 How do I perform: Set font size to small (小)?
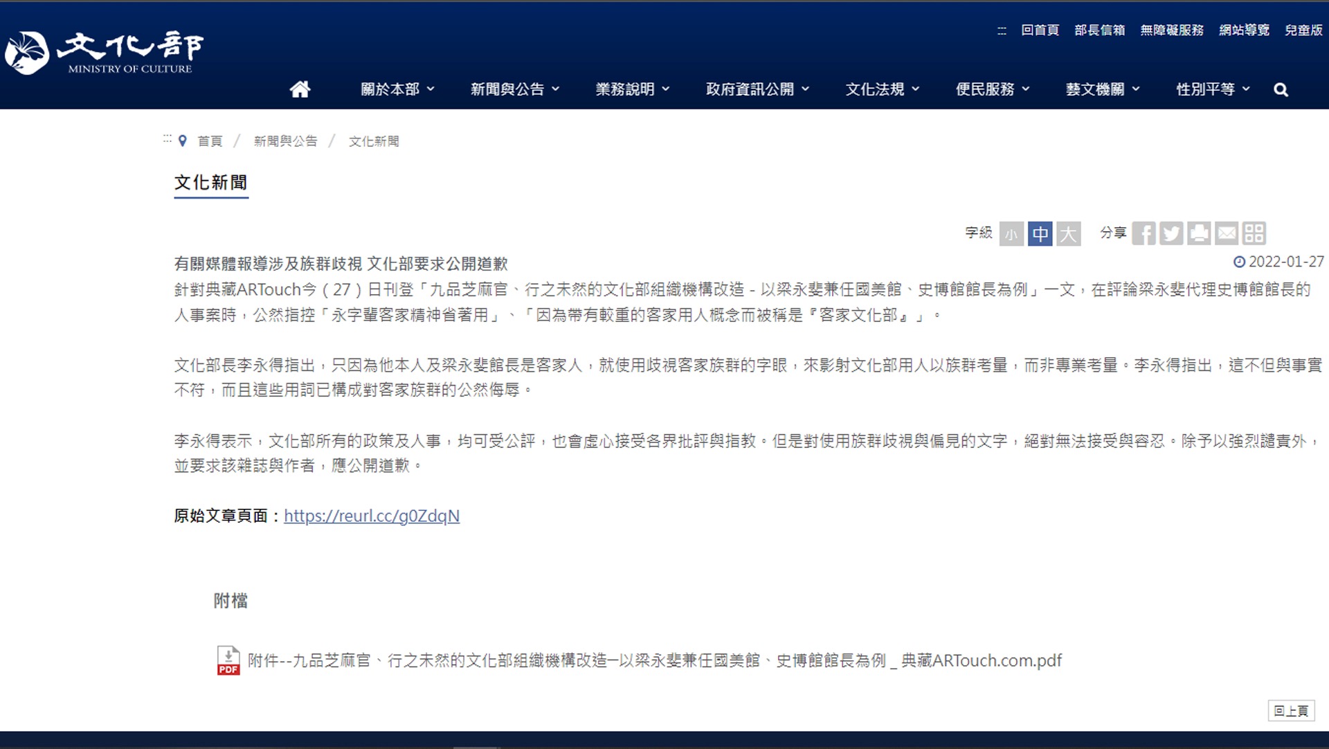[1011, 234]
